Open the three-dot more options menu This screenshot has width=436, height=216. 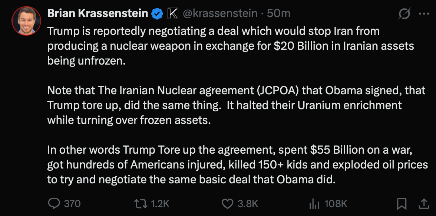pos(423,14)
